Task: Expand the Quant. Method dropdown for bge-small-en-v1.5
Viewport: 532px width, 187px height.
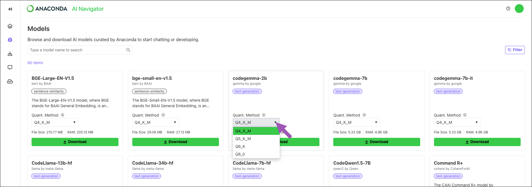Action: point(156,122)
